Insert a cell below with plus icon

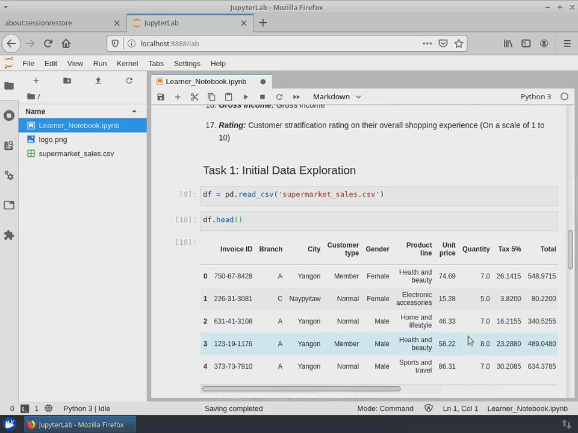pyautogui.click(x=178, y=97)
